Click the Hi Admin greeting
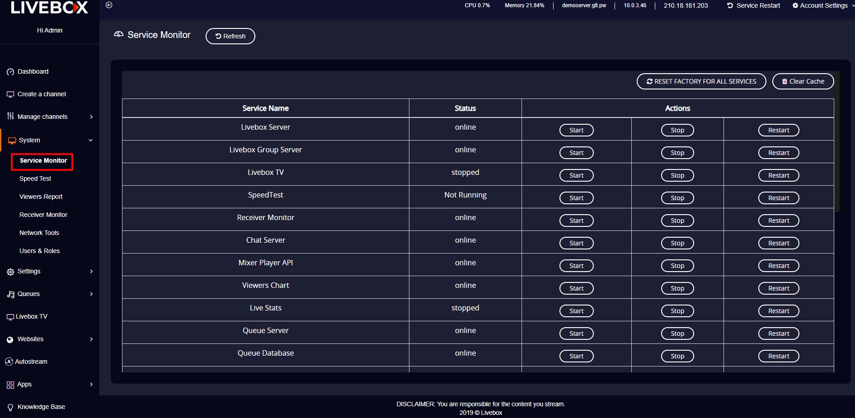 pyautogui.click(x=50, y=30)
